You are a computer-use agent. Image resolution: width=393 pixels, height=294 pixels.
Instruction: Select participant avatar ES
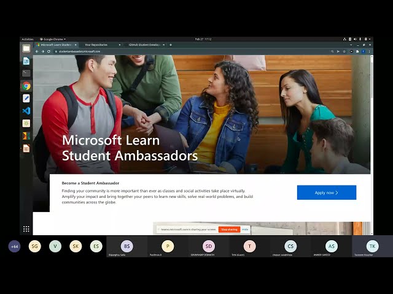[96, 246]
